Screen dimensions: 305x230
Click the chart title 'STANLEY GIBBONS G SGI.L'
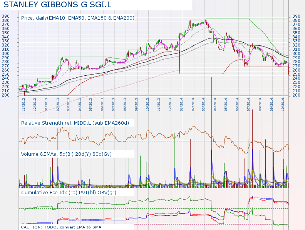coord(58,4)
